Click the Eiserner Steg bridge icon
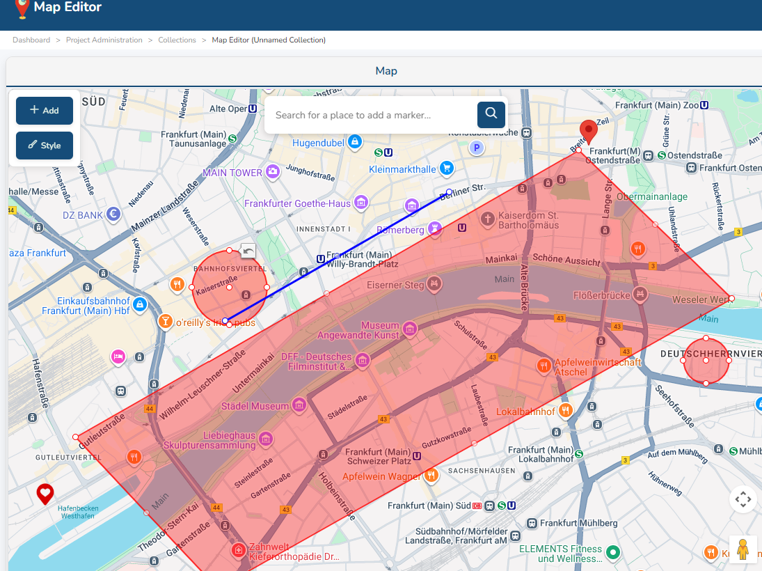The height and width of the screenshot is (571, 762). click(x=434, y=283)
